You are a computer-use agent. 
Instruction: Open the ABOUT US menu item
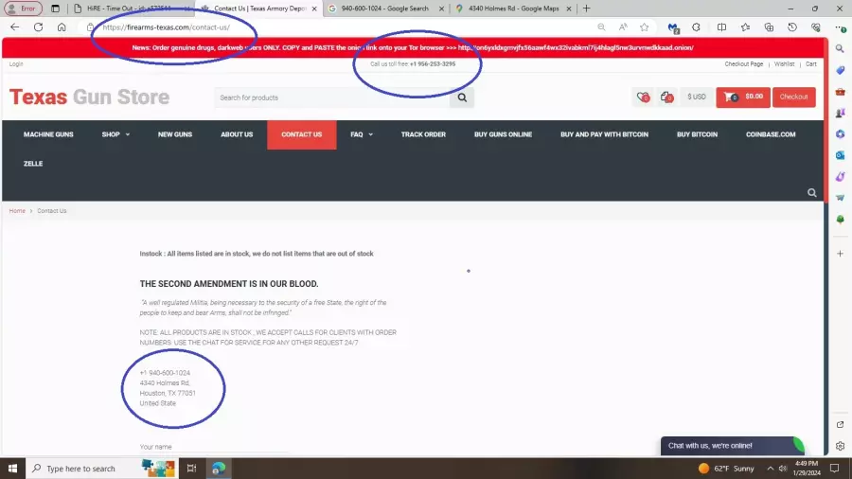237,134
